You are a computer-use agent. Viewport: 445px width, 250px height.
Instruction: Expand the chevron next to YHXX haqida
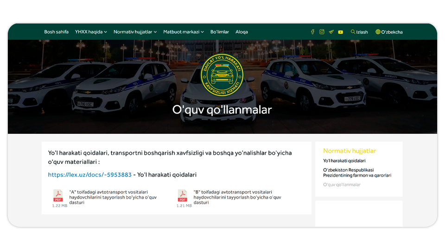106,32
